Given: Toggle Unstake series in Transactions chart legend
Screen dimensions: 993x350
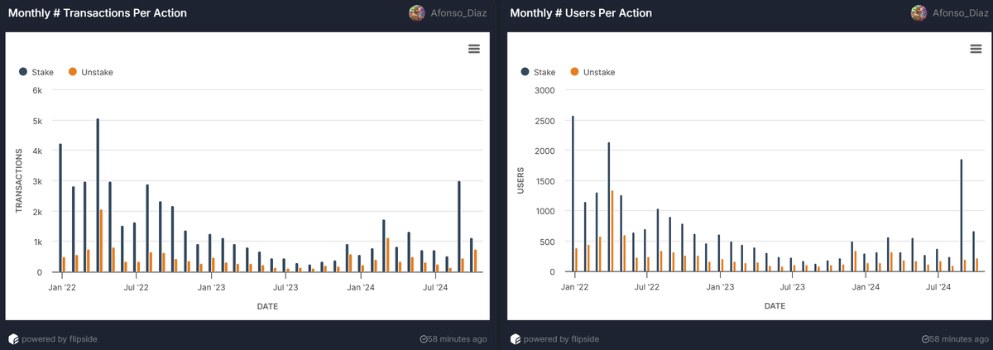Looking at the screenshot, I should pos(90,72).
